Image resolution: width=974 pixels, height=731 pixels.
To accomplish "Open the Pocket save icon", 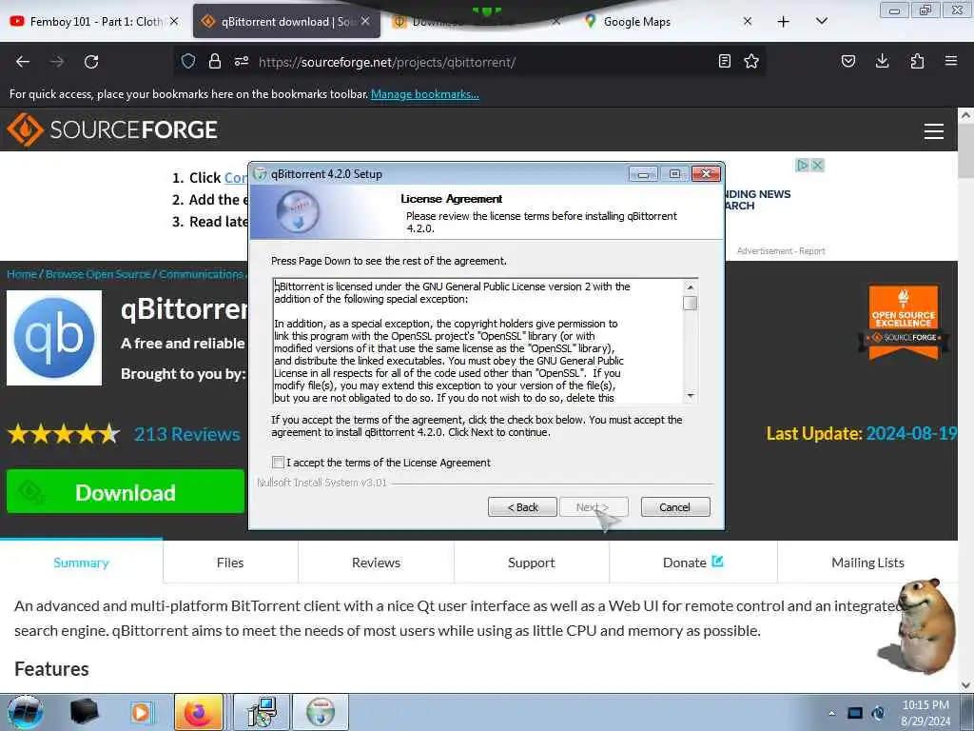I will 848,61.
